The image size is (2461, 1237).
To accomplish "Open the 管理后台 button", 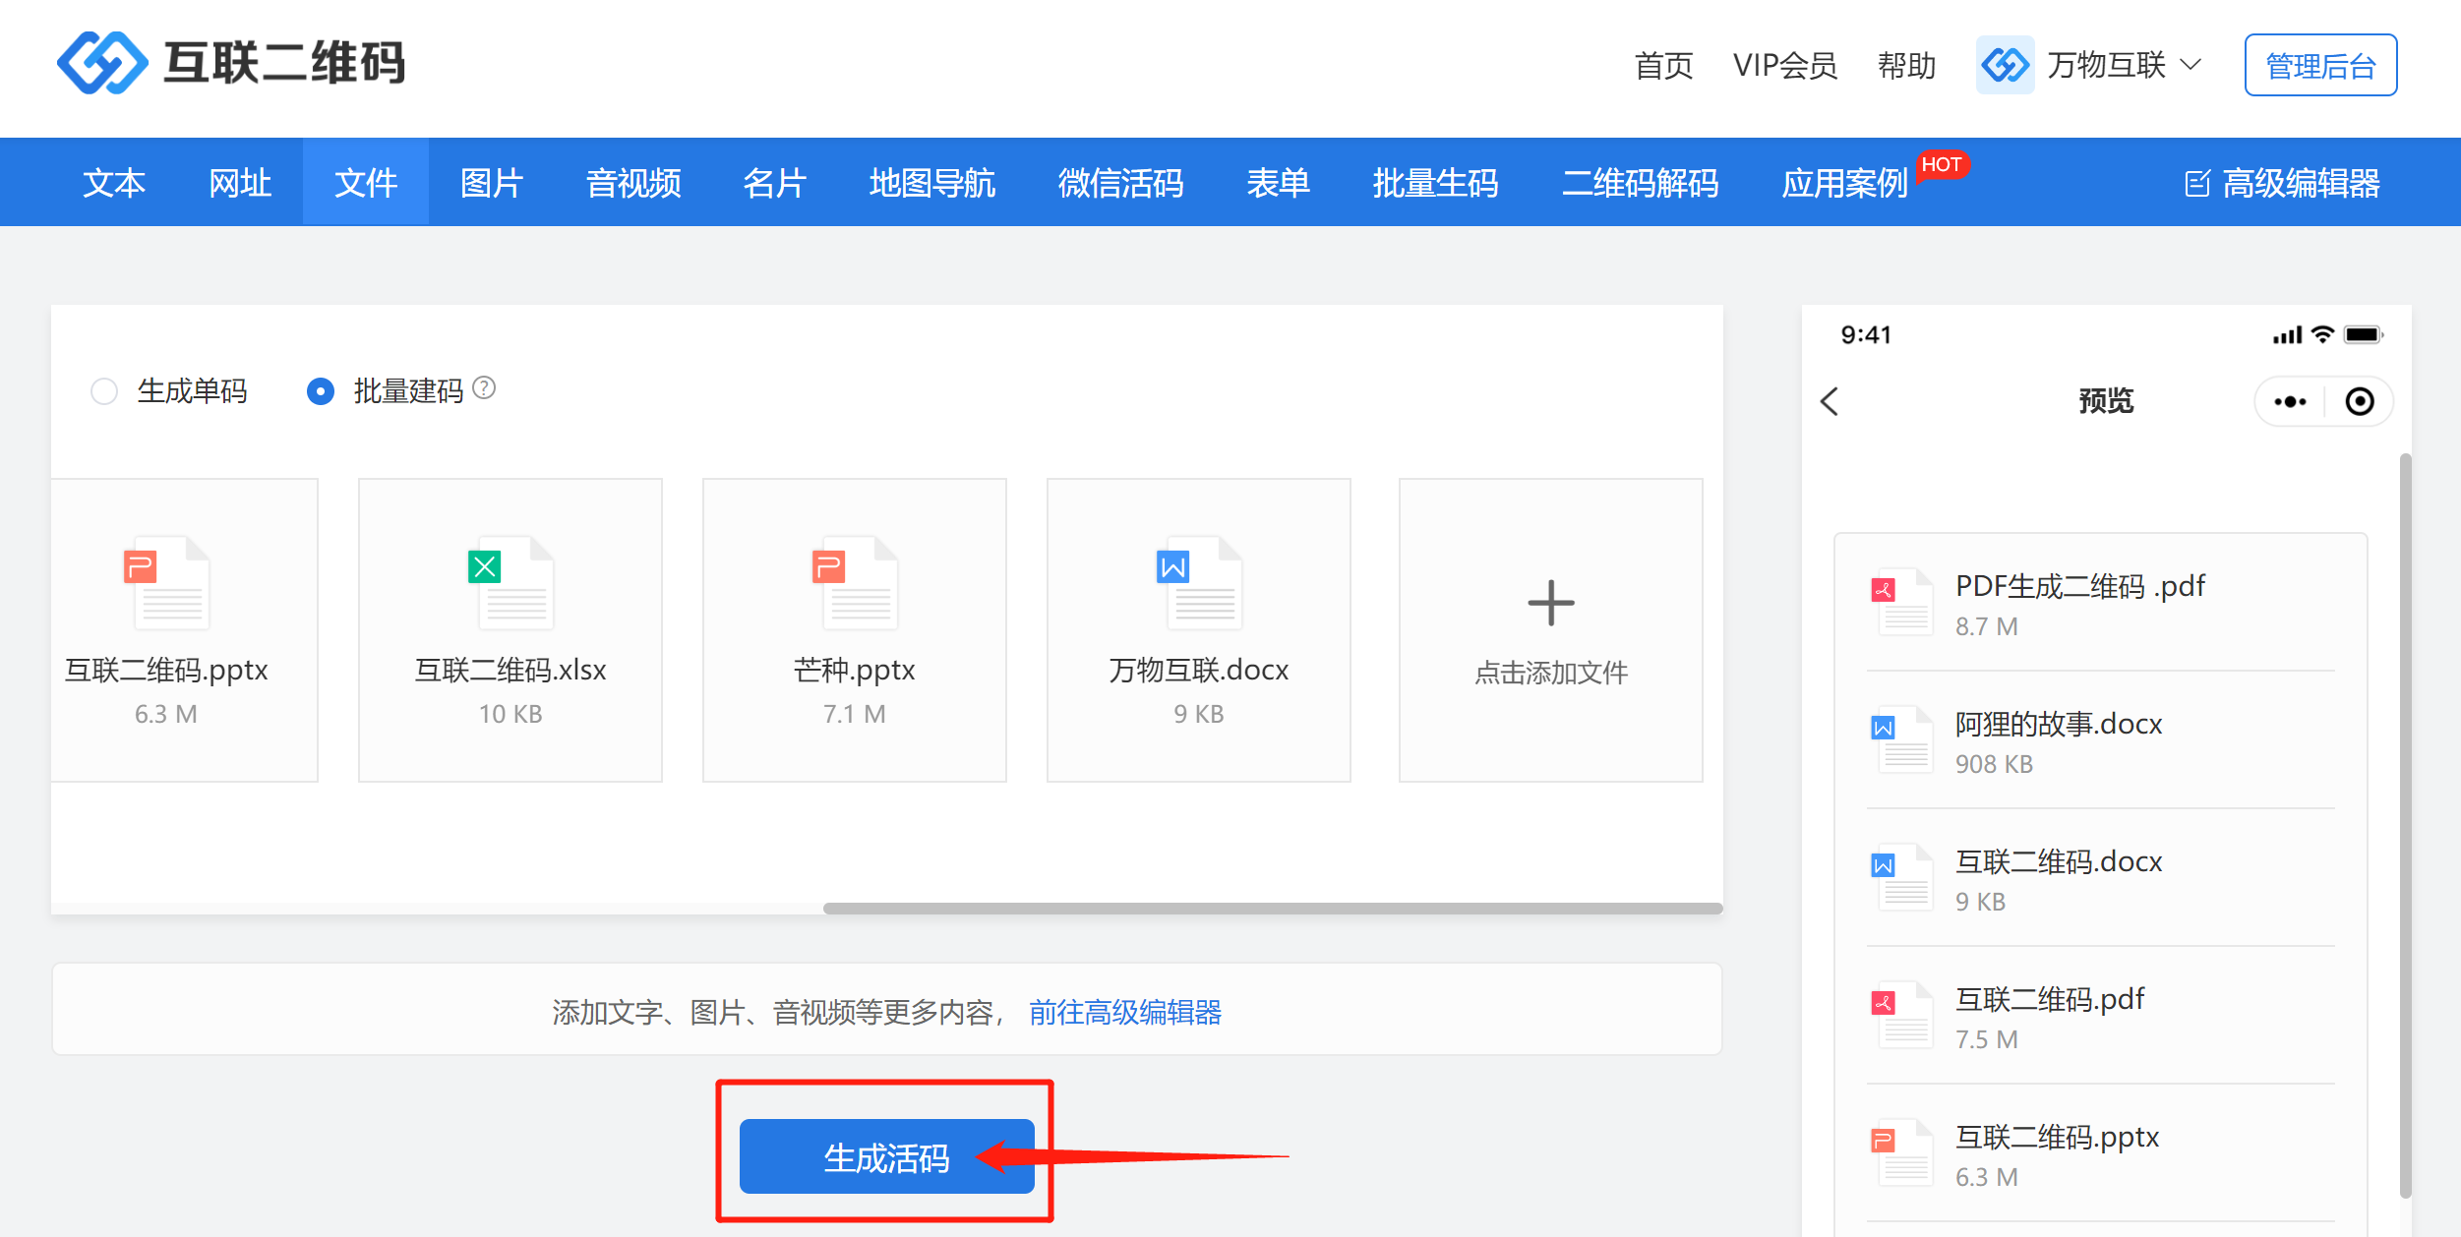I will [x=2319, y=66].
